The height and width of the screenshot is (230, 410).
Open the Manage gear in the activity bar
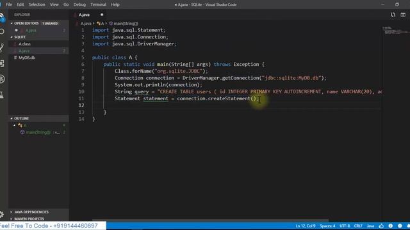[2, 215]
